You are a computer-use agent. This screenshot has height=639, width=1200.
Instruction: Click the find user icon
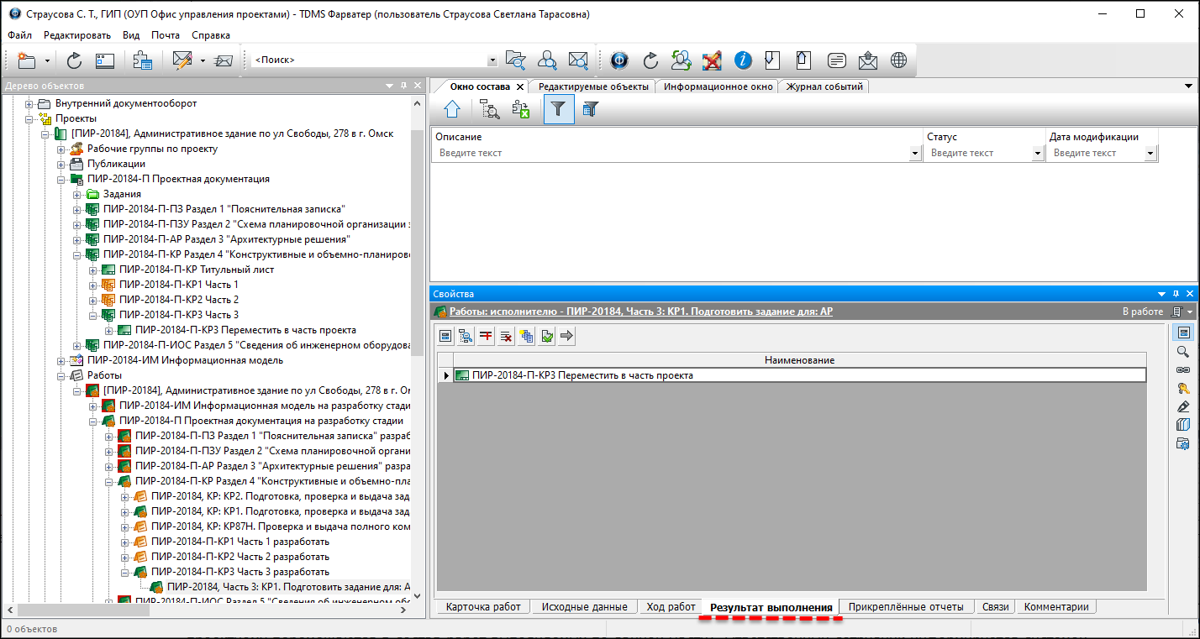pos(547,60)
